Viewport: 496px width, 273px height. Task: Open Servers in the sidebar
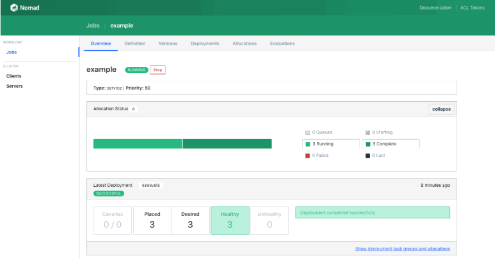click(14, 86)
